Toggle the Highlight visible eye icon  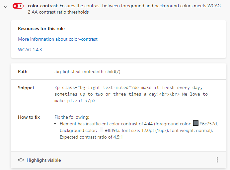click(x=21, y=160)
